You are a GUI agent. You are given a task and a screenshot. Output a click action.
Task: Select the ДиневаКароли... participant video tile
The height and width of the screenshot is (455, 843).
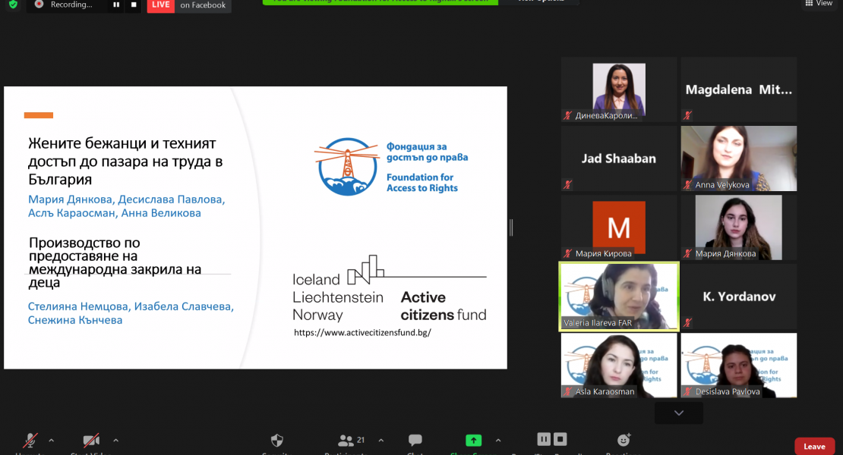click(619, 89)
